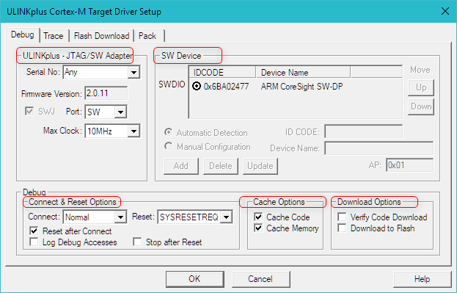Switch to the Debug tab

pos(23,35)
